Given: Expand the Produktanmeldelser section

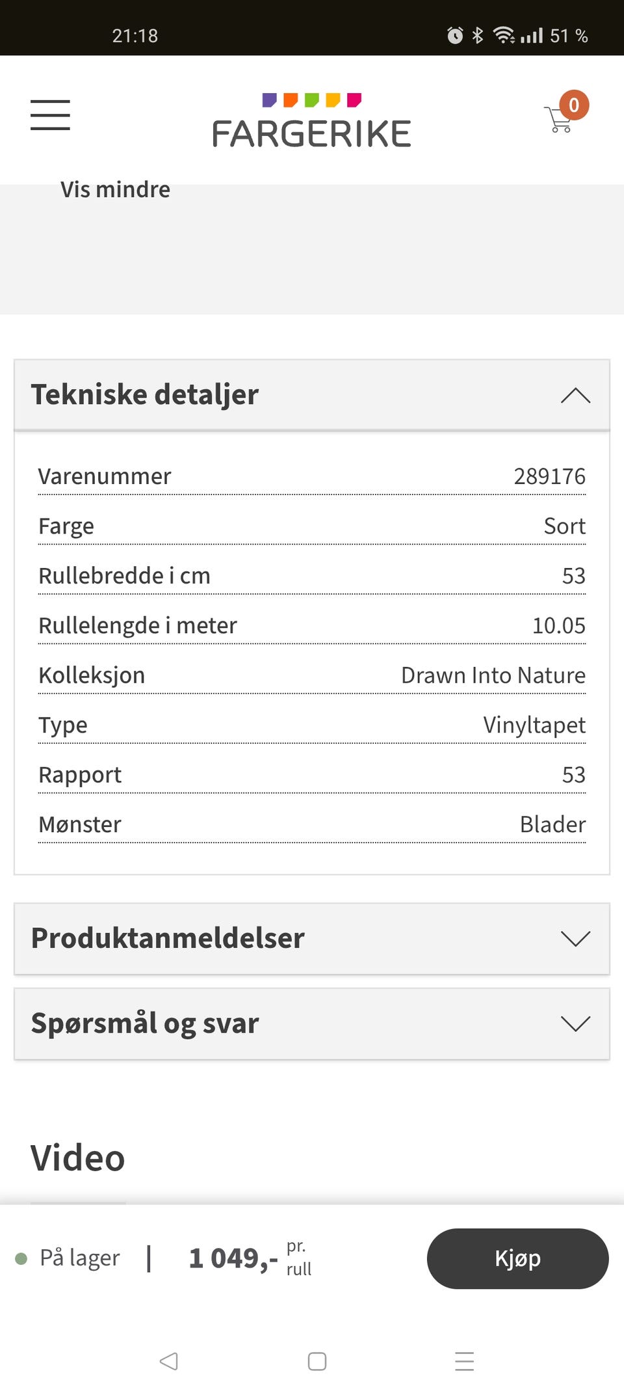Looking at the screenshot, I should pos(575,938).
